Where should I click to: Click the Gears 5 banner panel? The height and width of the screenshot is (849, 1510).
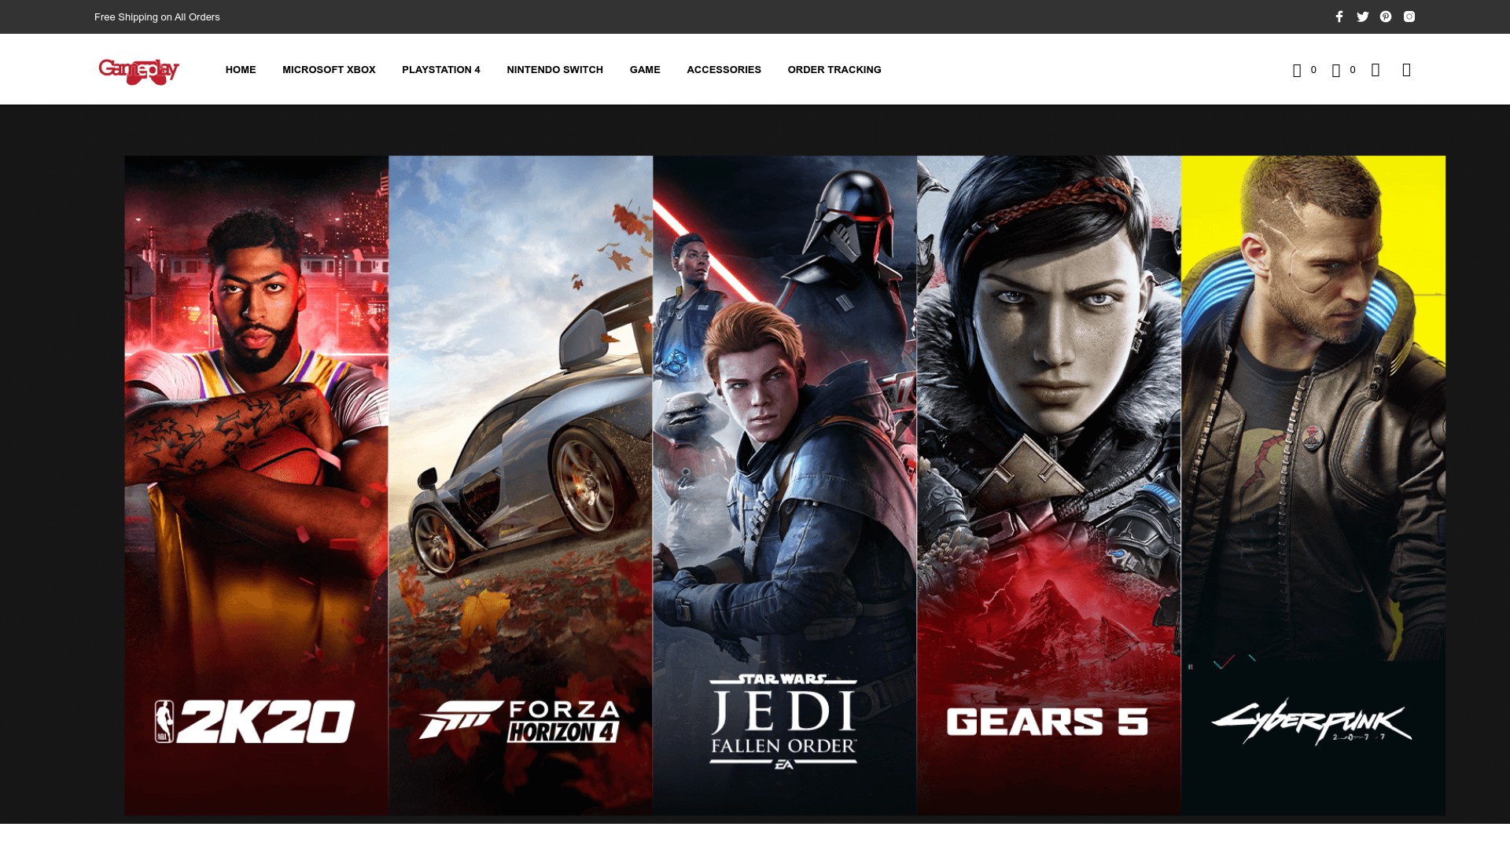[x=1049, y=485]
